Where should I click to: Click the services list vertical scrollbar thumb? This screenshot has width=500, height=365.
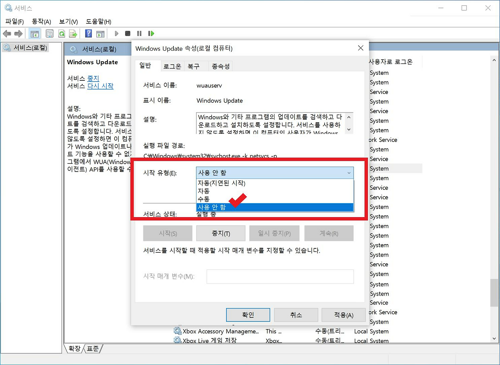494,292
